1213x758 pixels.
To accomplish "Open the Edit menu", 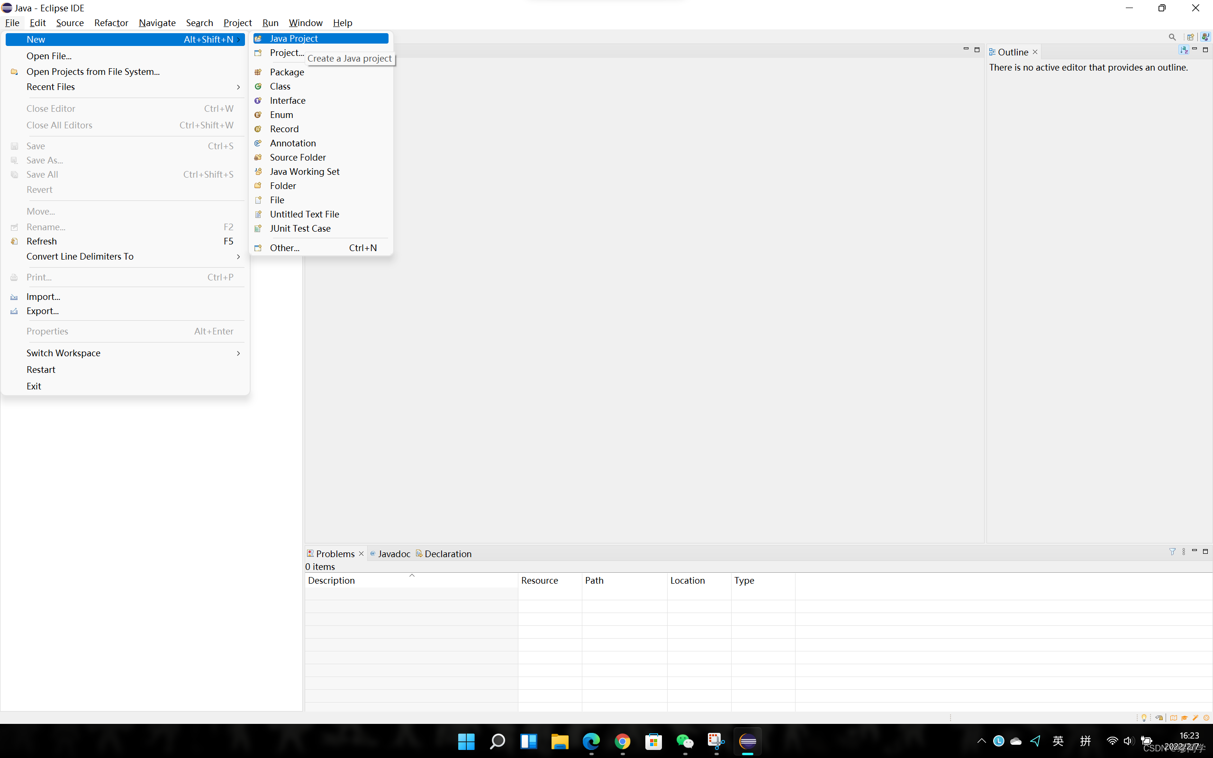I will pyautogui.click(x=37, y=23).
